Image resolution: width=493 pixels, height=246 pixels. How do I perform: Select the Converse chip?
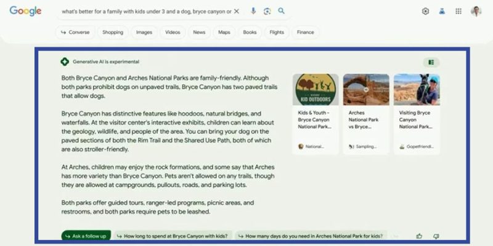pyautogui.click(x=75, y=33)
